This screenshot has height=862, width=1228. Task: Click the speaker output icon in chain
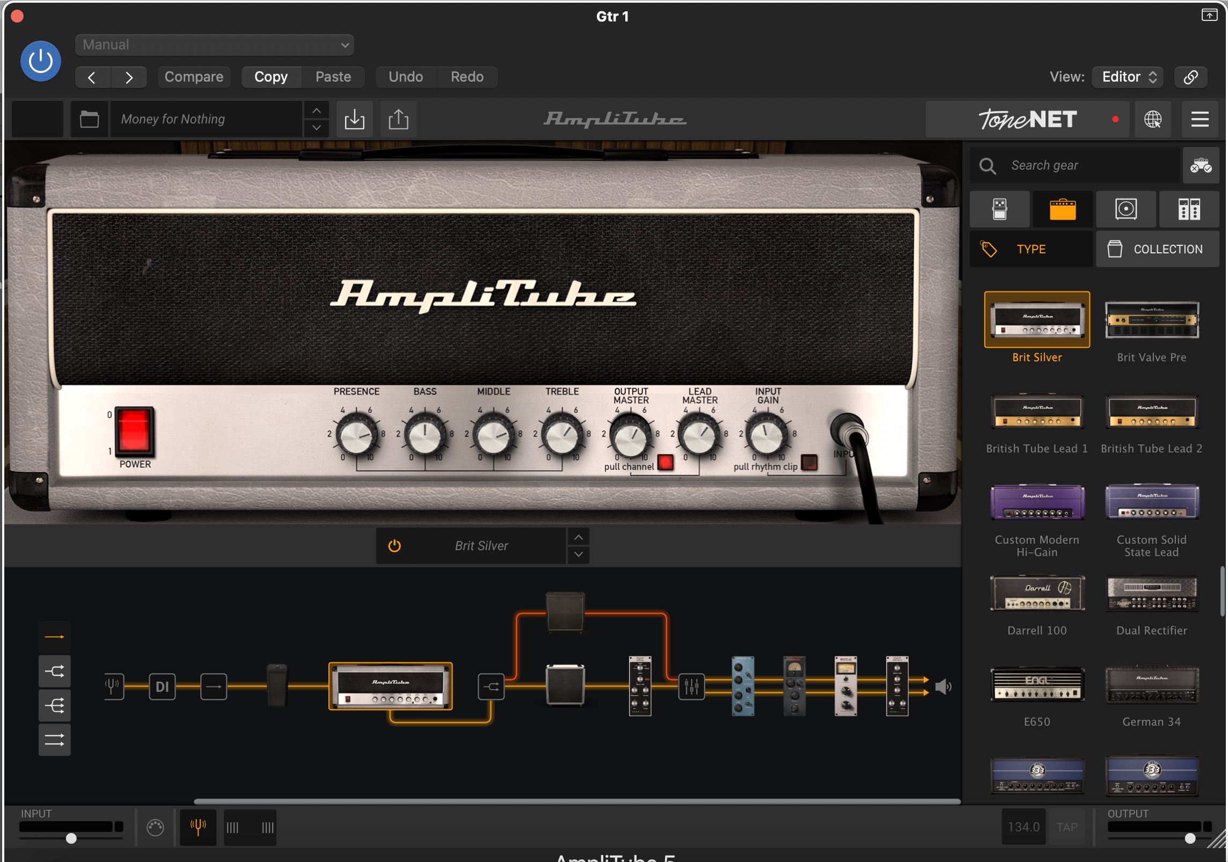click(943, 686)
